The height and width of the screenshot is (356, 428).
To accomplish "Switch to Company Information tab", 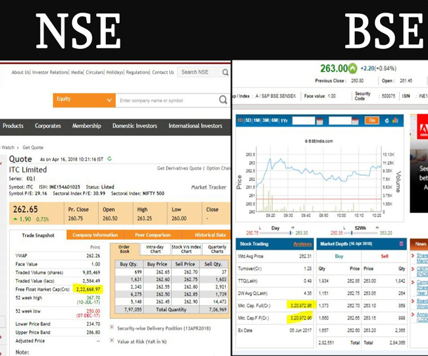I will click(95, 235).
